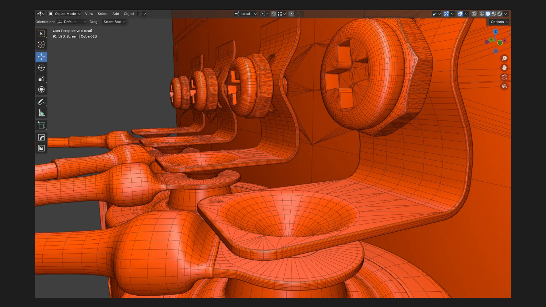Click the selectability and visibility arrow icon
Viewport: 546px width, 307px height.
[x=436, y=14]
